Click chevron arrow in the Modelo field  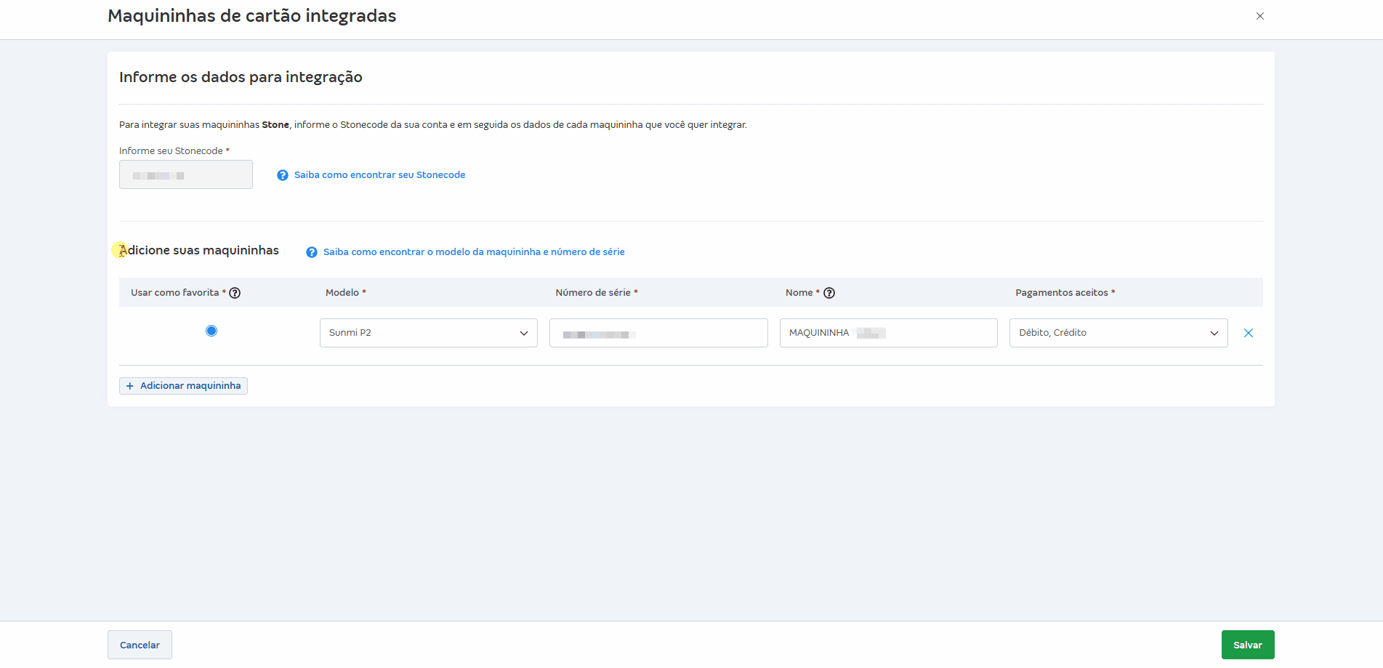click(x=523, y=334)
